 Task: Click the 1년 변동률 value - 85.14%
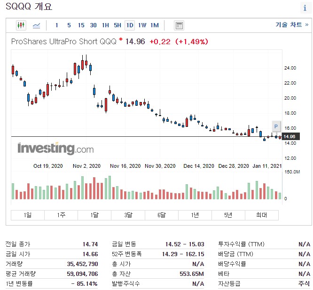coord(85,283)
